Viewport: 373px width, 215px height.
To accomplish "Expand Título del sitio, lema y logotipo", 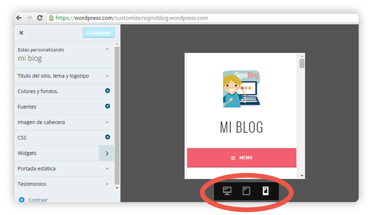I will click(64, 76).
